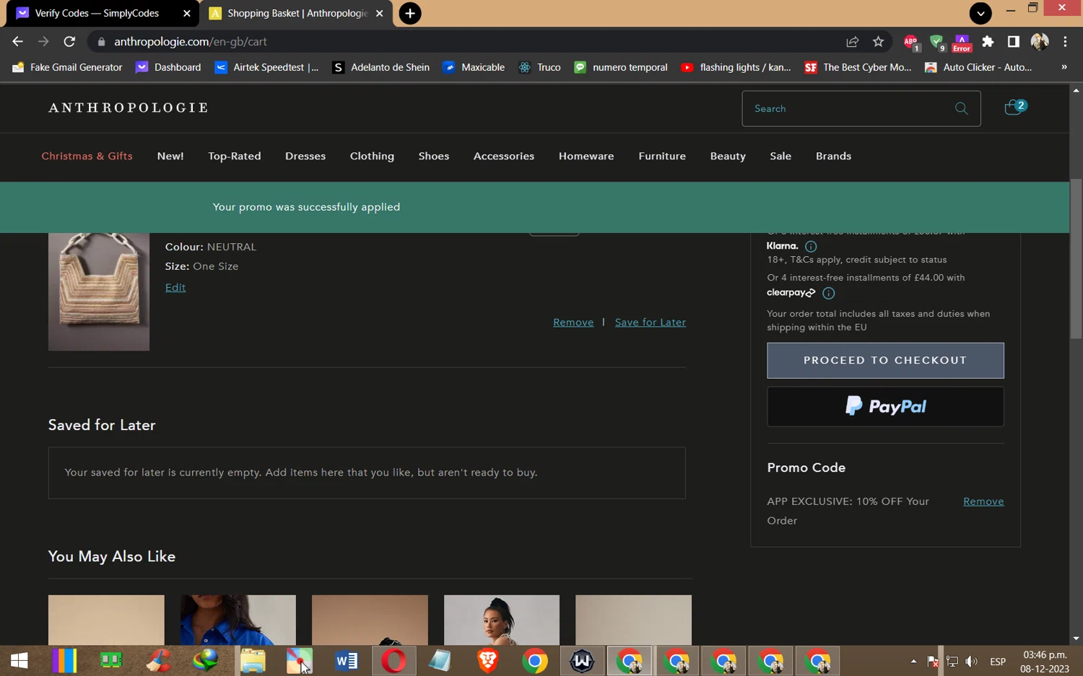Go to the Beauty category
Screen dimensions: 1083x676
click(728, 157)
